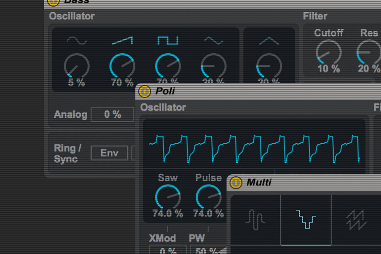This screenshot has height=254, width=381.
Task: Toggle the Poli device power button
Action: [x=145, y=91]
